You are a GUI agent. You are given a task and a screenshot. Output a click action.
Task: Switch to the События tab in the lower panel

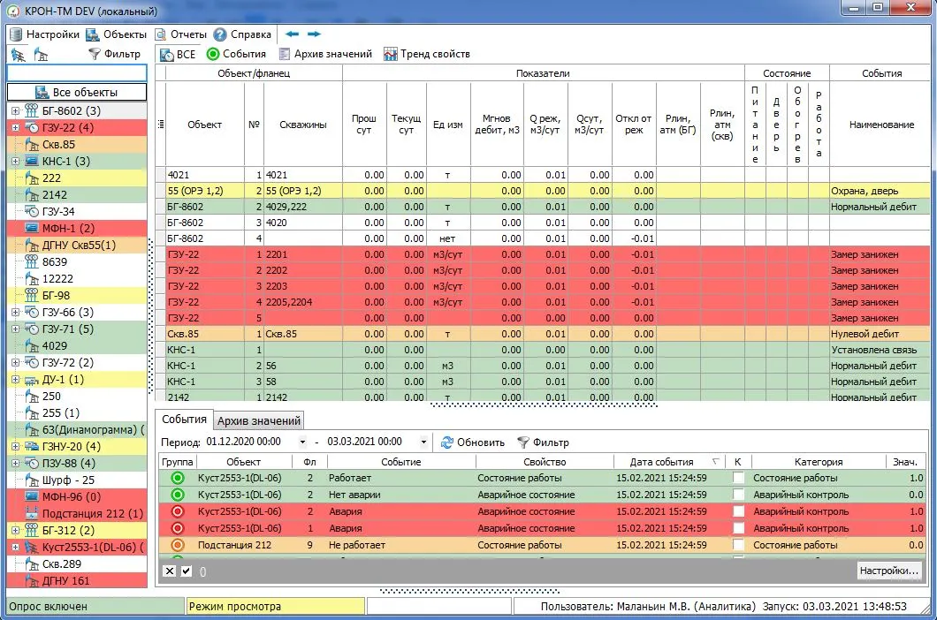click(184, 420)
